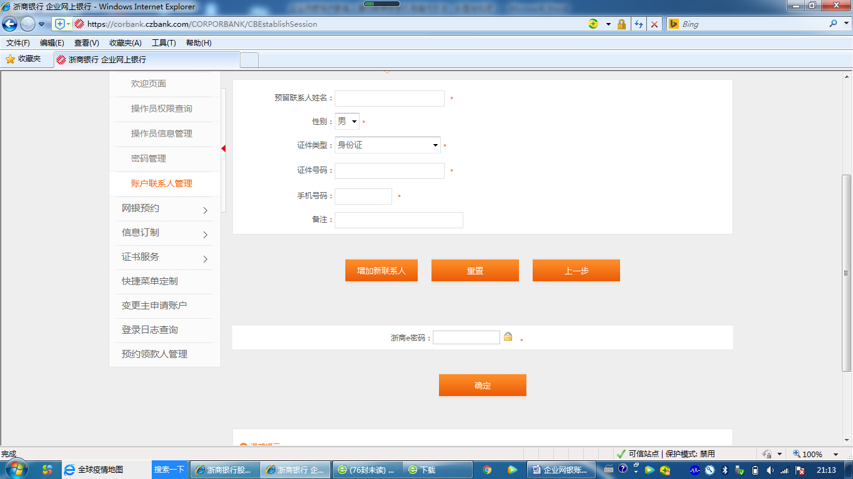Open the address bar autocomplete dropdown arrow

[x=608, y=24]
